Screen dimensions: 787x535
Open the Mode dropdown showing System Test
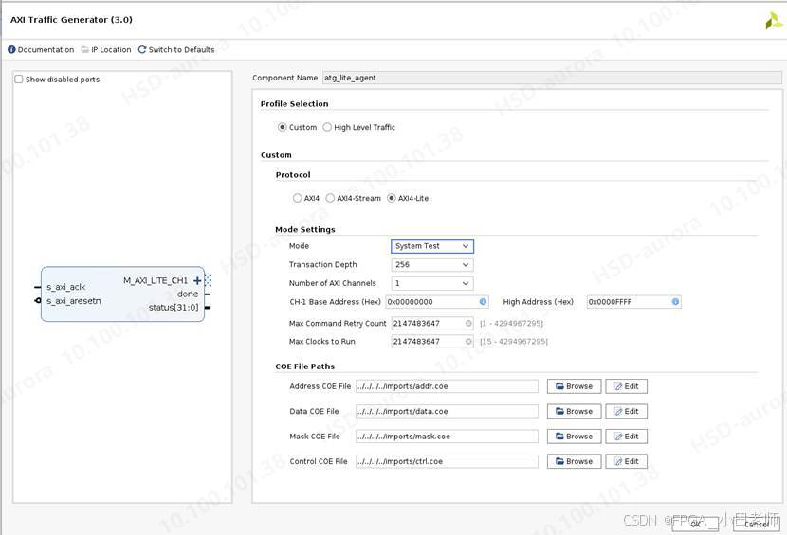coord(432,246)
